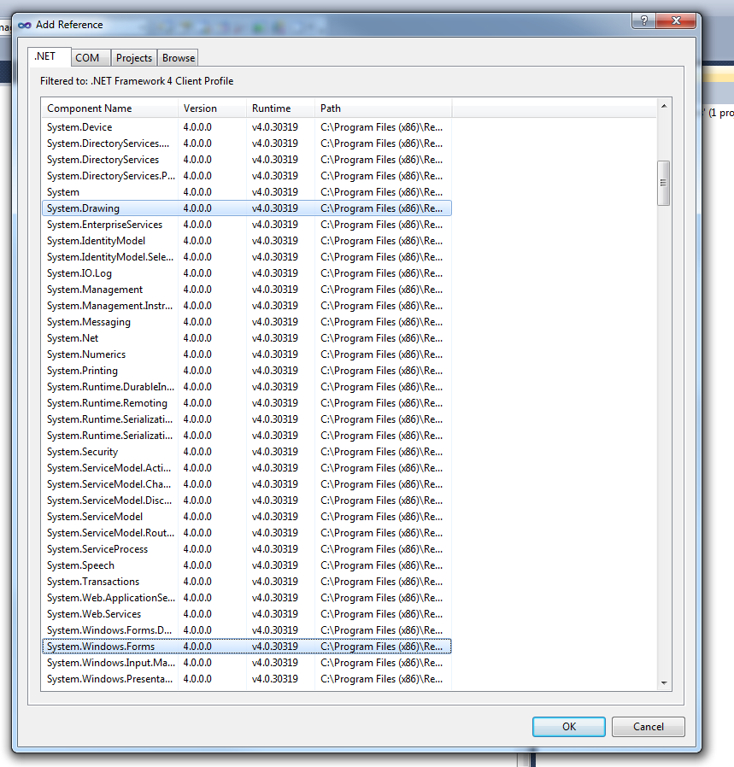
Task: Open the Projects tab
Action: 134,58
